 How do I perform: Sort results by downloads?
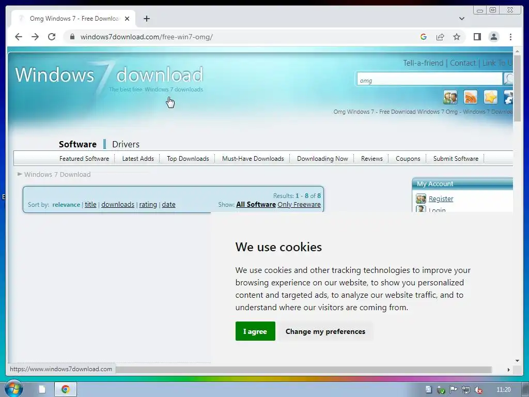click(x=118, y=205)
